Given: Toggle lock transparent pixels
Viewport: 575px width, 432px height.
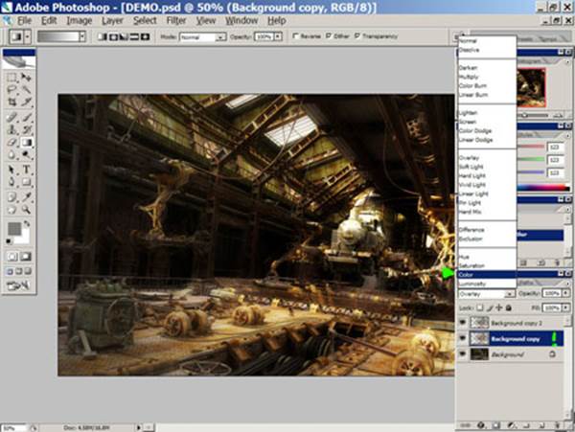Looking at the screenshot, I should point(480,308).
